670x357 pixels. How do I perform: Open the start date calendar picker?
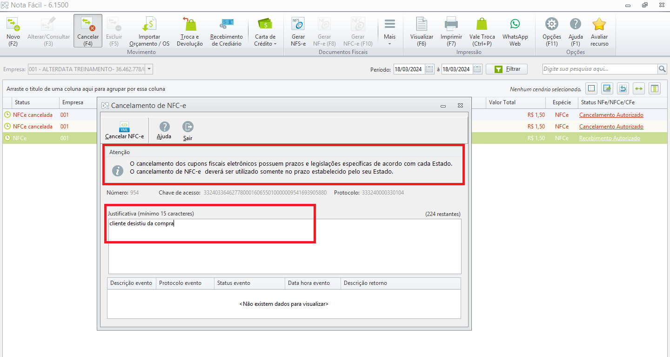click(x=429, y=69)
